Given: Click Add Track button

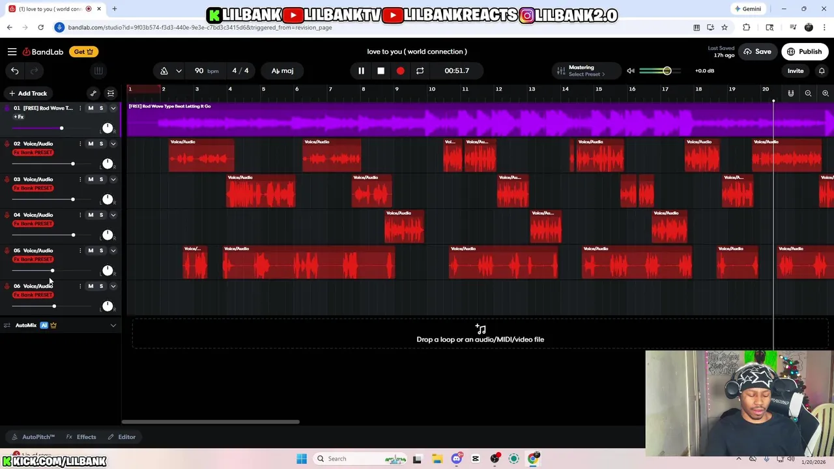Looking at the screenshot, I should [28, 93].
